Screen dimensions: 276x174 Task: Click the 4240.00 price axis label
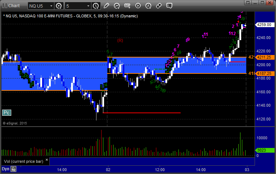point(264,38)
